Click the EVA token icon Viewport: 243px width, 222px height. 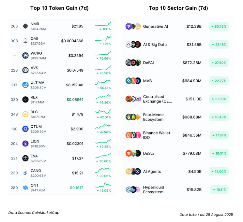(x=25, y=158)
